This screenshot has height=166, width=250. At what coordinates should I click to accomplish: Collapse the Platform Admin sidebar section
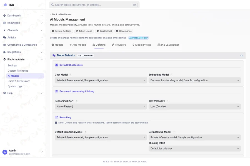pos(41,59)
